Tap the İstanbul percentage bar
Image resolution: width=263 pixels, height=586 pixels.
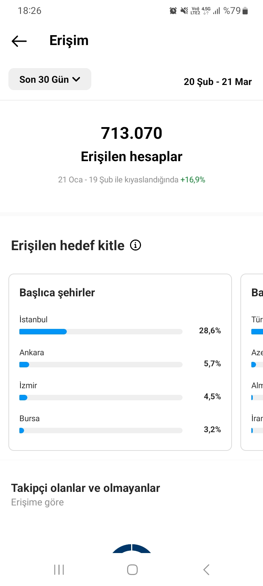(101, 331)
